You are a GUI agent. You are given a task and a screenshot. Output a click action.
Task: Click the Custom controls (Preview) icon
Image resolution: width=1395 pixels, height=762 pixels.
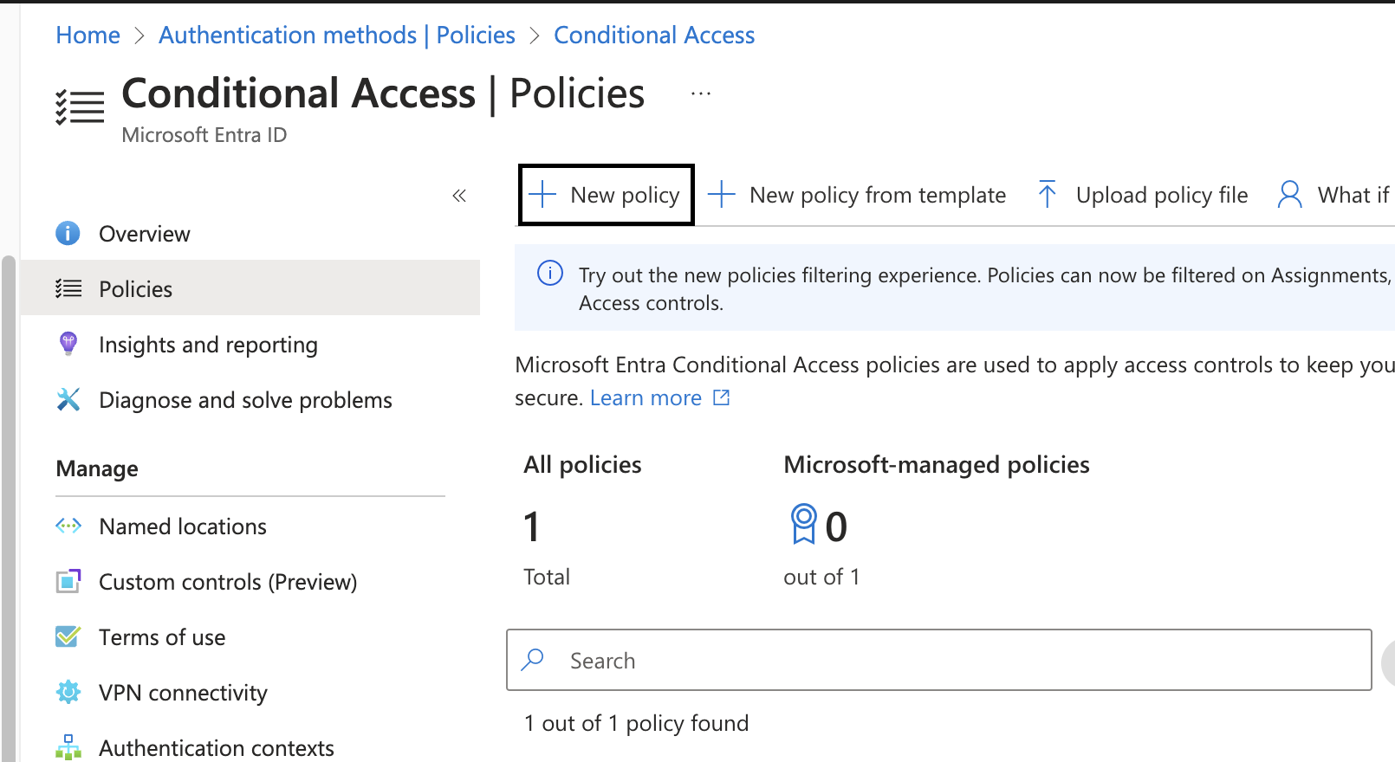(x=68, y=581)
